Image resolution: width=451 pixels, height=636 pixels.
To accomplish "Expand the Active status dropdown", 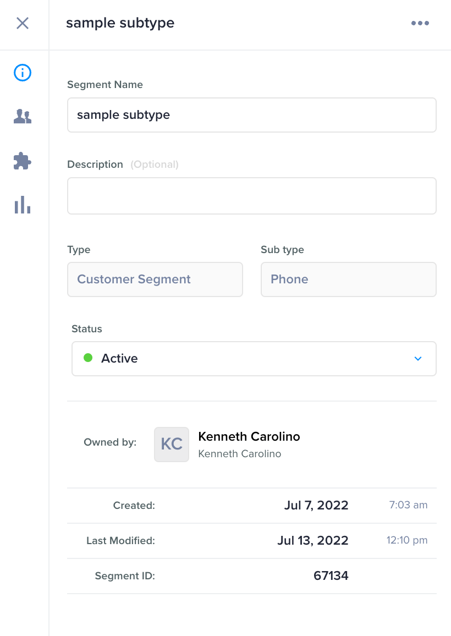I will 254,359.
